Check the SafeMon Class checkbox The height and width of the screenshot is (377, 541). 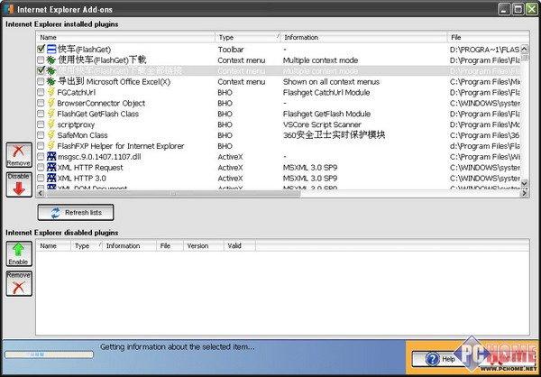(x=41, y=135)
